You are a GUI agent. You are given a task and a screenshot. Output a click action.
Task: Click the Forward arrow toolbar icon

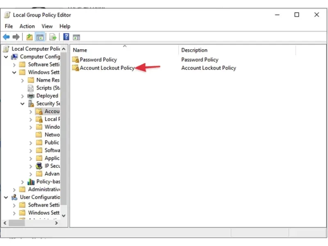tap(16, 37)
